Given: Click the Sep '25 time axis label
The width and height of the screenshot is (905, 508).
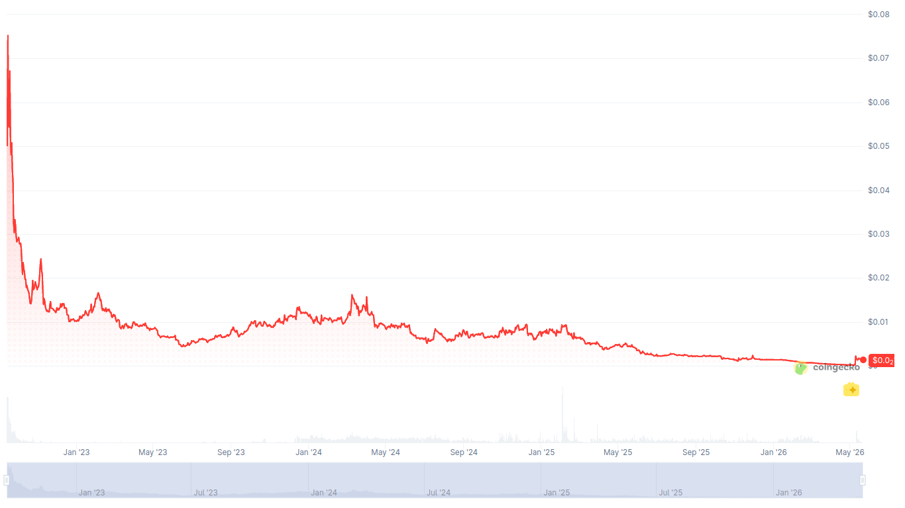Looking at the screenshot, I should (696, 452).
